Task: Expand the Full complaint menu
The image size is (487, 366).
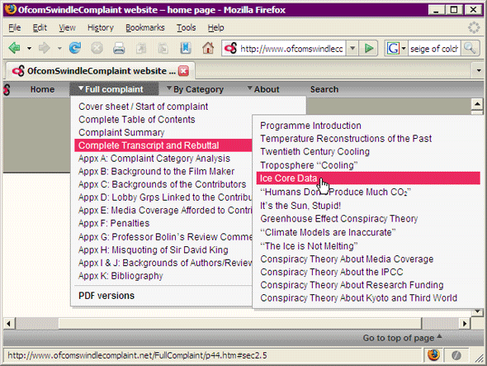Action: tap(114, 89)
